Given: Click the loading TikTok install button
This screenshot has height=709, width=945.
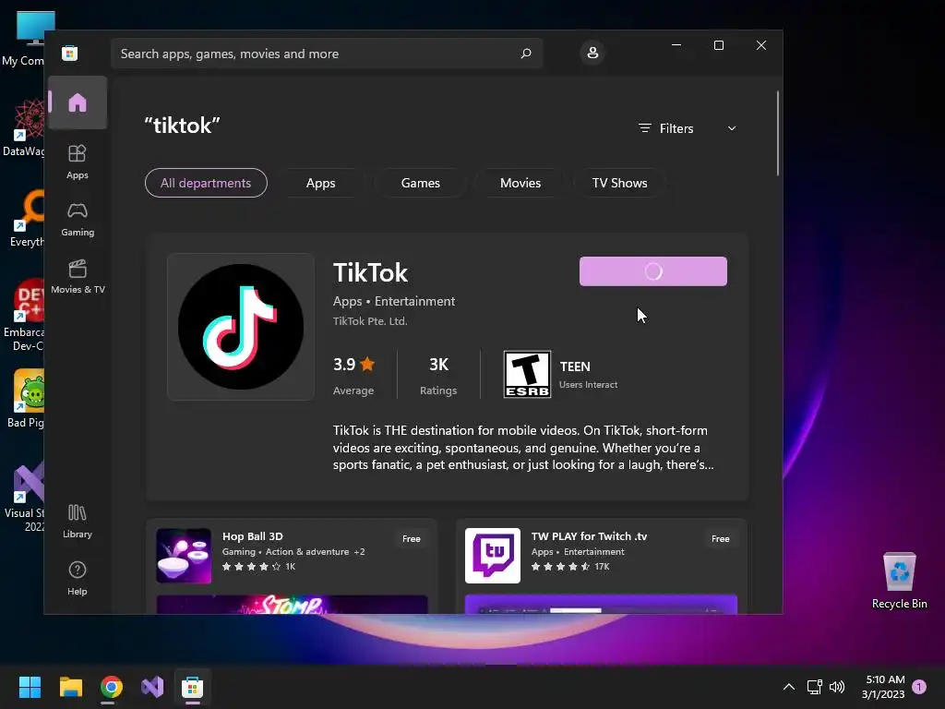Looking at the screenshot, I should click(x=652, y=271).
